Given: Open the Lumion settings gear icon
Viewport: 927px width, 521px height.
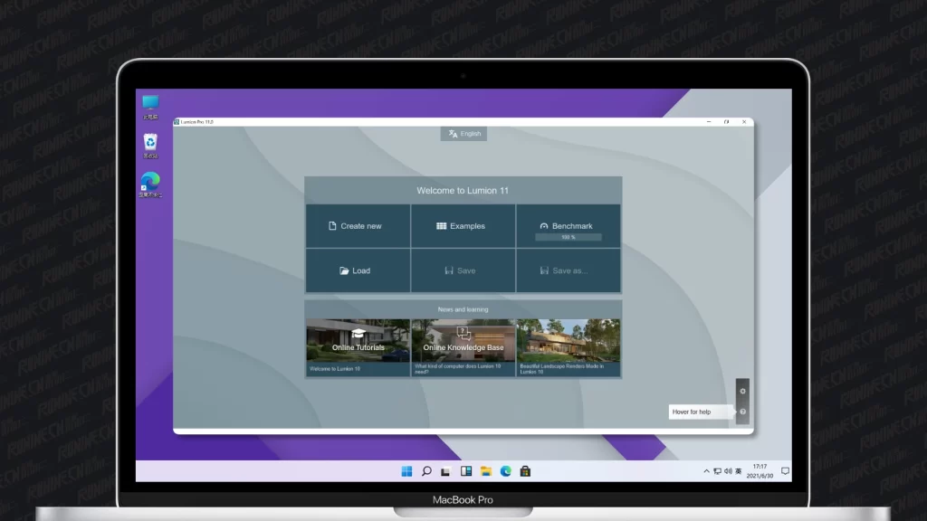Looking at the screenshot, I should [x=742, y=391].
